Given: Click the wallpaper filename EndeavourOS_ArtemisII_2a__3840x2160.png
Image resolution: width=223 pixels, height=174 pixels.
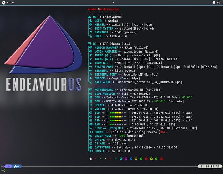Looking at the screenshot, I should [x=149, y=82].
